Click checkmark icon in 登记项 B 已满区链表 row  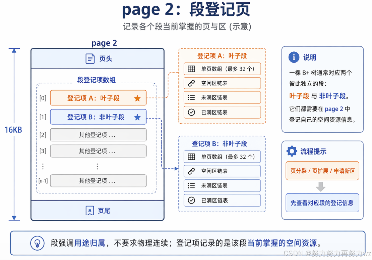pos(191,200)
